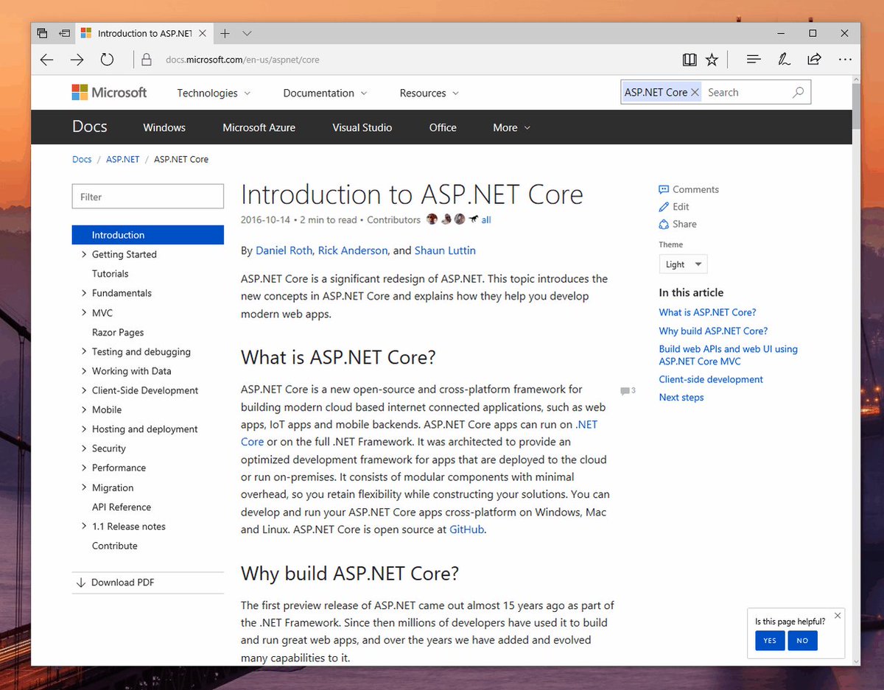Click the Make a Web Note pen icon
This screenshot has width=884, height=690.
[785, 60]
